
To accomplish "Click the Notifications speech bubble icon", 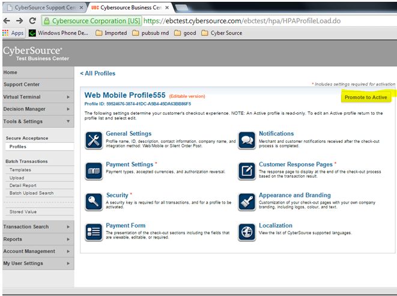I will tap(247, 140).
